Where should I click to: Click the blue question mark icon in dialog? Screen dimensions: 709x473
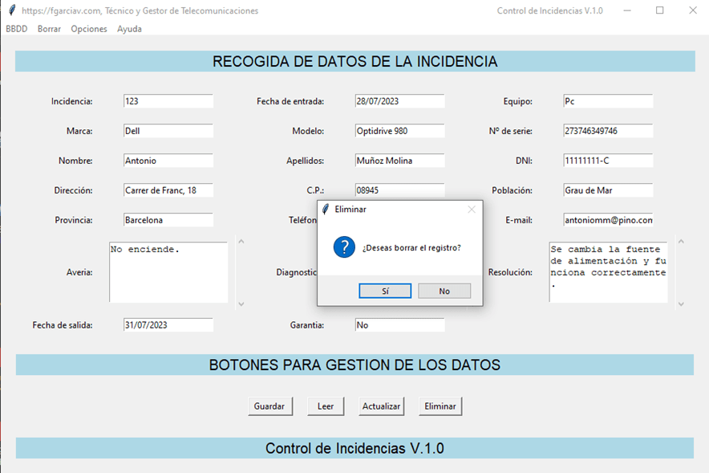coord(344,247)
